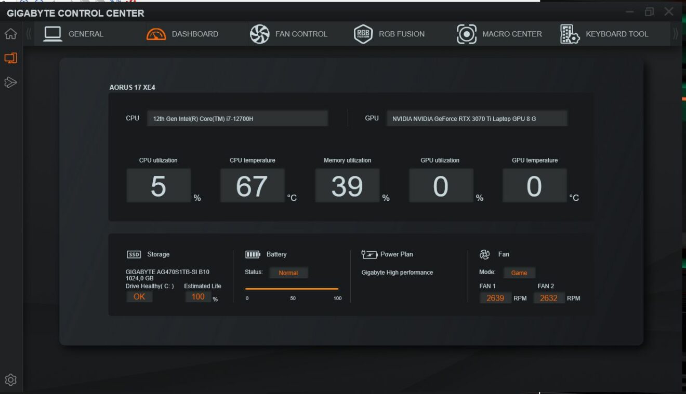
Task: Select the share arrow icon in left sidebar
Action: click(10, 82)
